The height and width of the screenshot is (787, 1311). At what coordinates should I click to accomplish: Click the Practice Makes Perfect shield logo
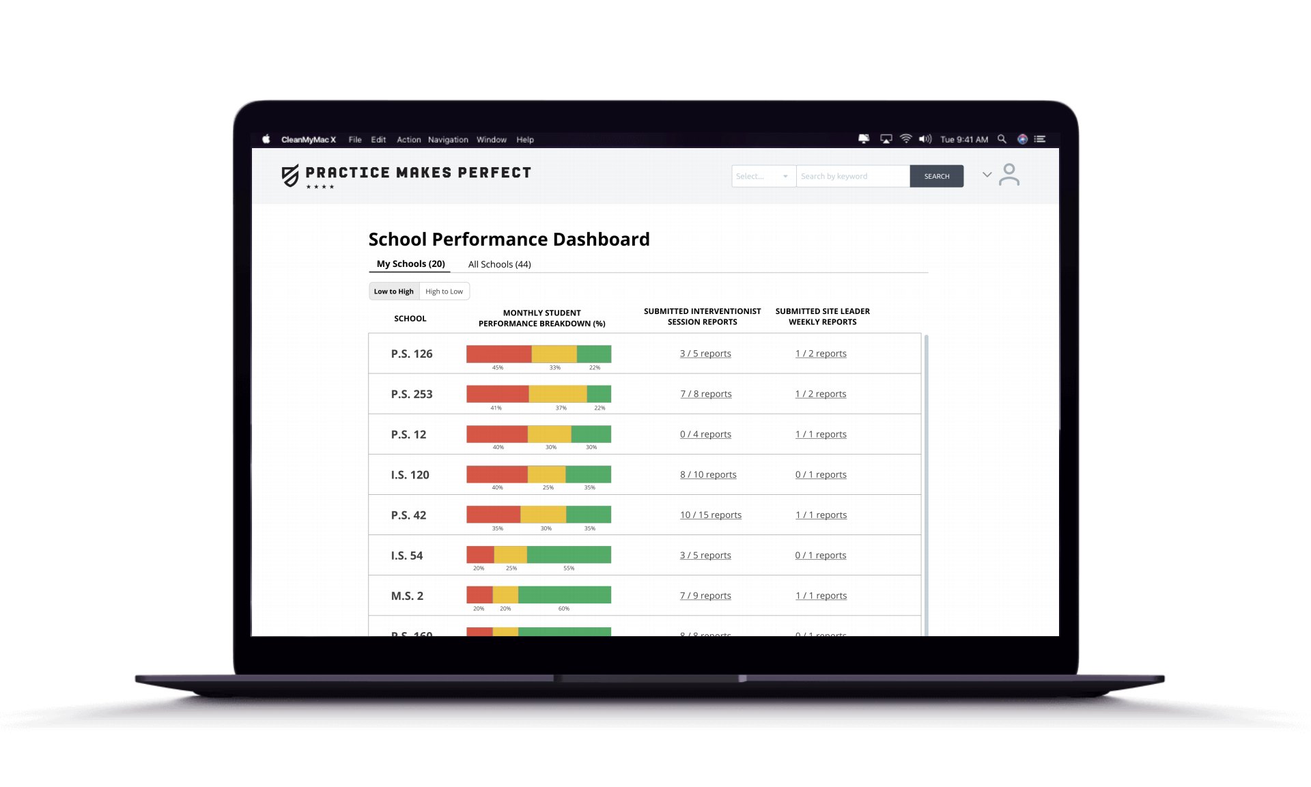[x=290, y=175]
